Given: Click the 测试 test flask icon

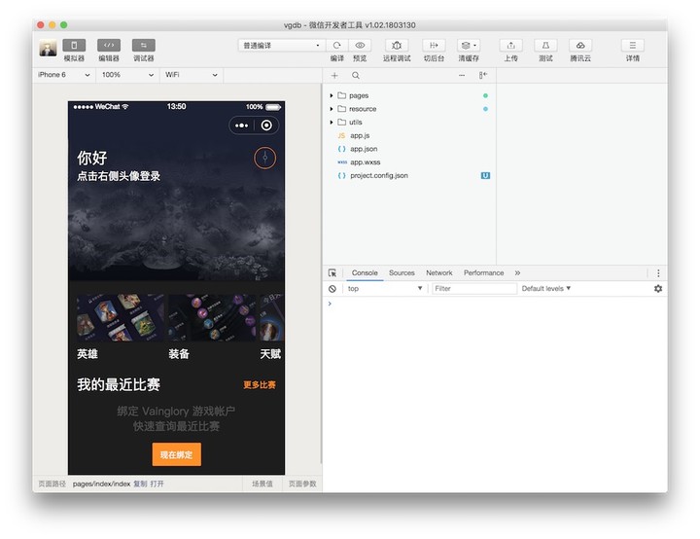Looking at the screenshot, I should [545, 45].
